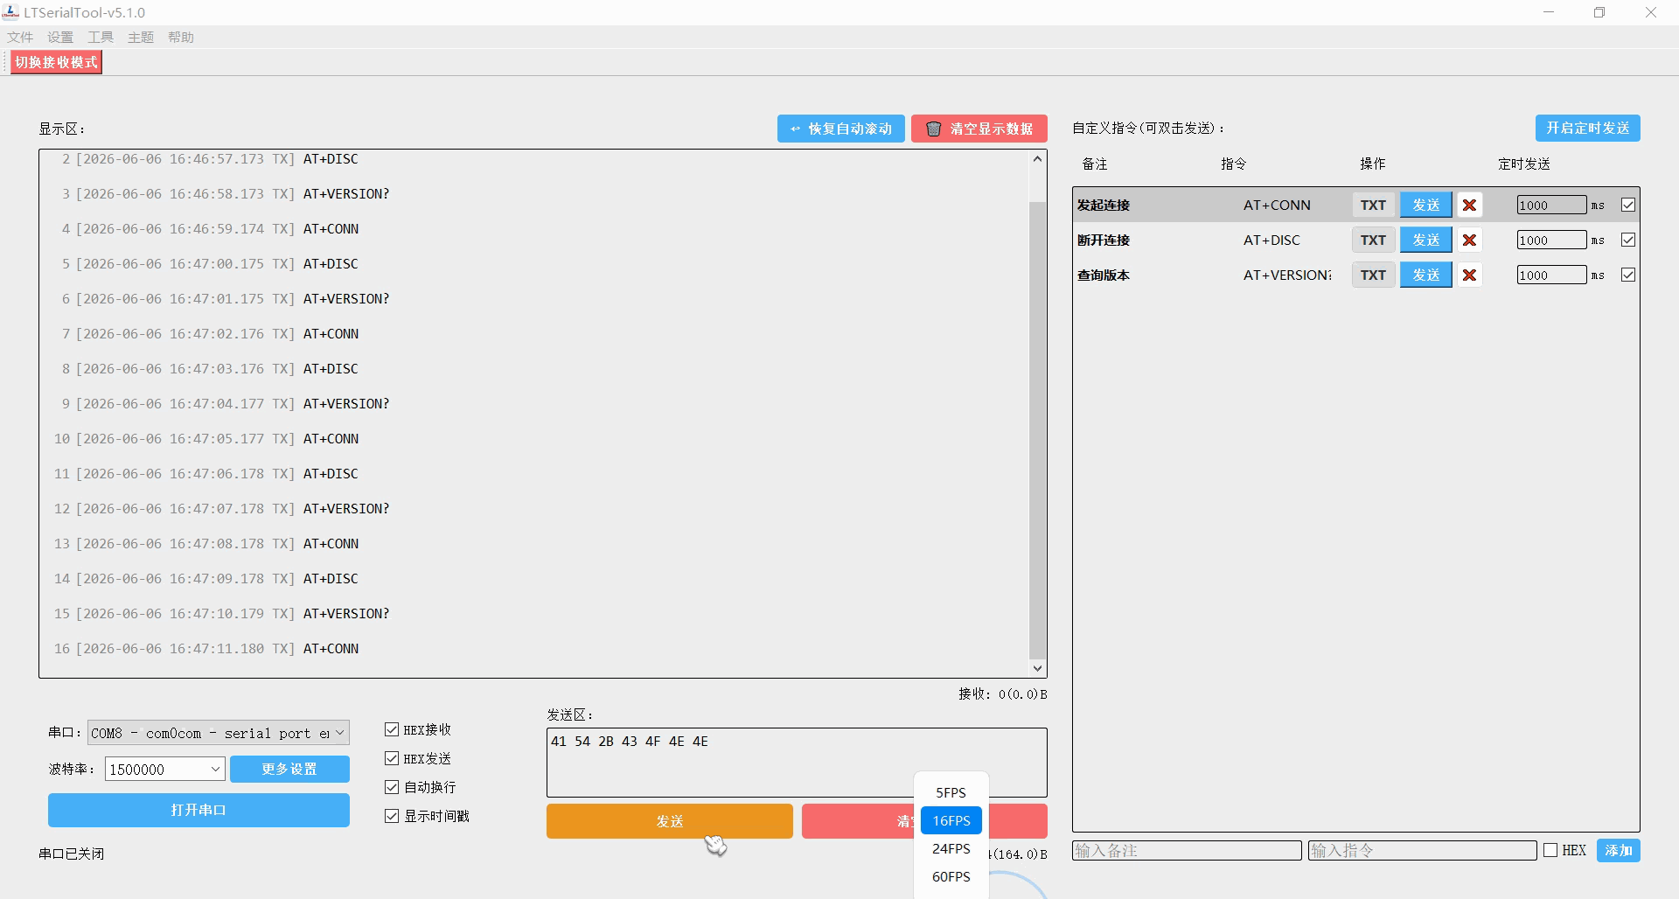Enable HEX checkbox beside command input
The image size is (1679, 899).
(1550, 850)
